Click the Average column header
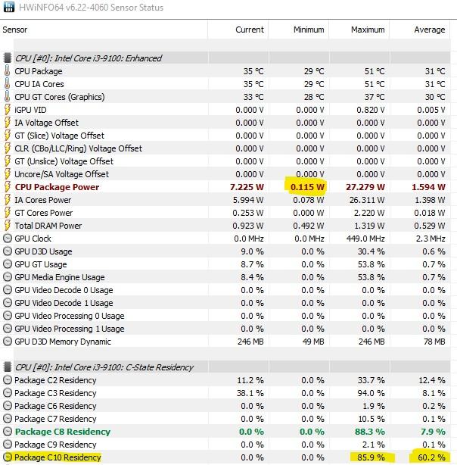This screenshot has height=465, width=457. click(429, 30)
